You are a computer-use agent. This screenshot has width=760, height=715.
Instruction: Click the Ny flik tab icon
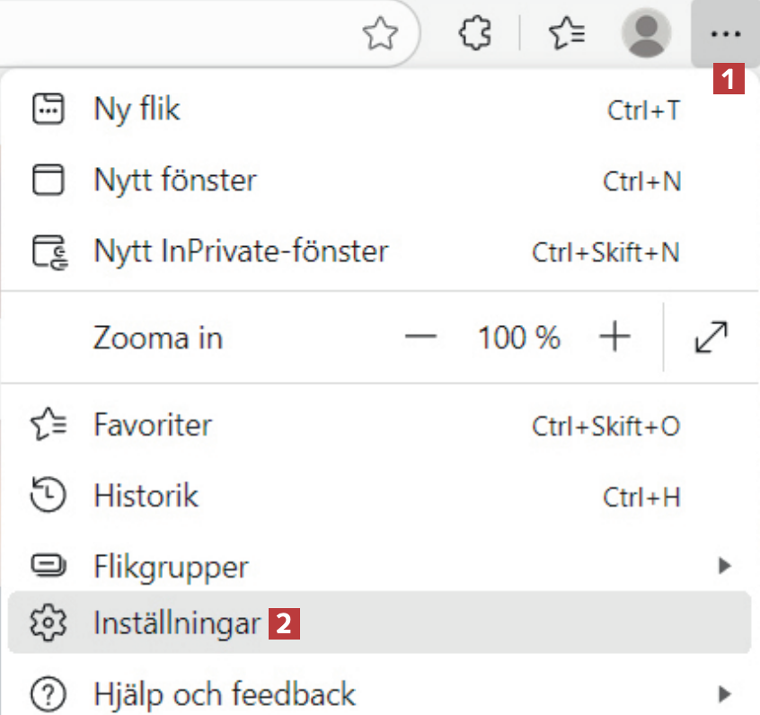coord(49,110)
